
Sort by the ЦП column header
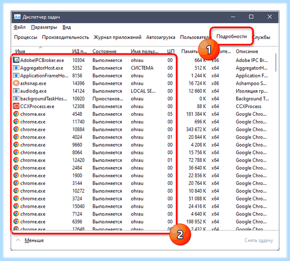(x=171, y=51)
